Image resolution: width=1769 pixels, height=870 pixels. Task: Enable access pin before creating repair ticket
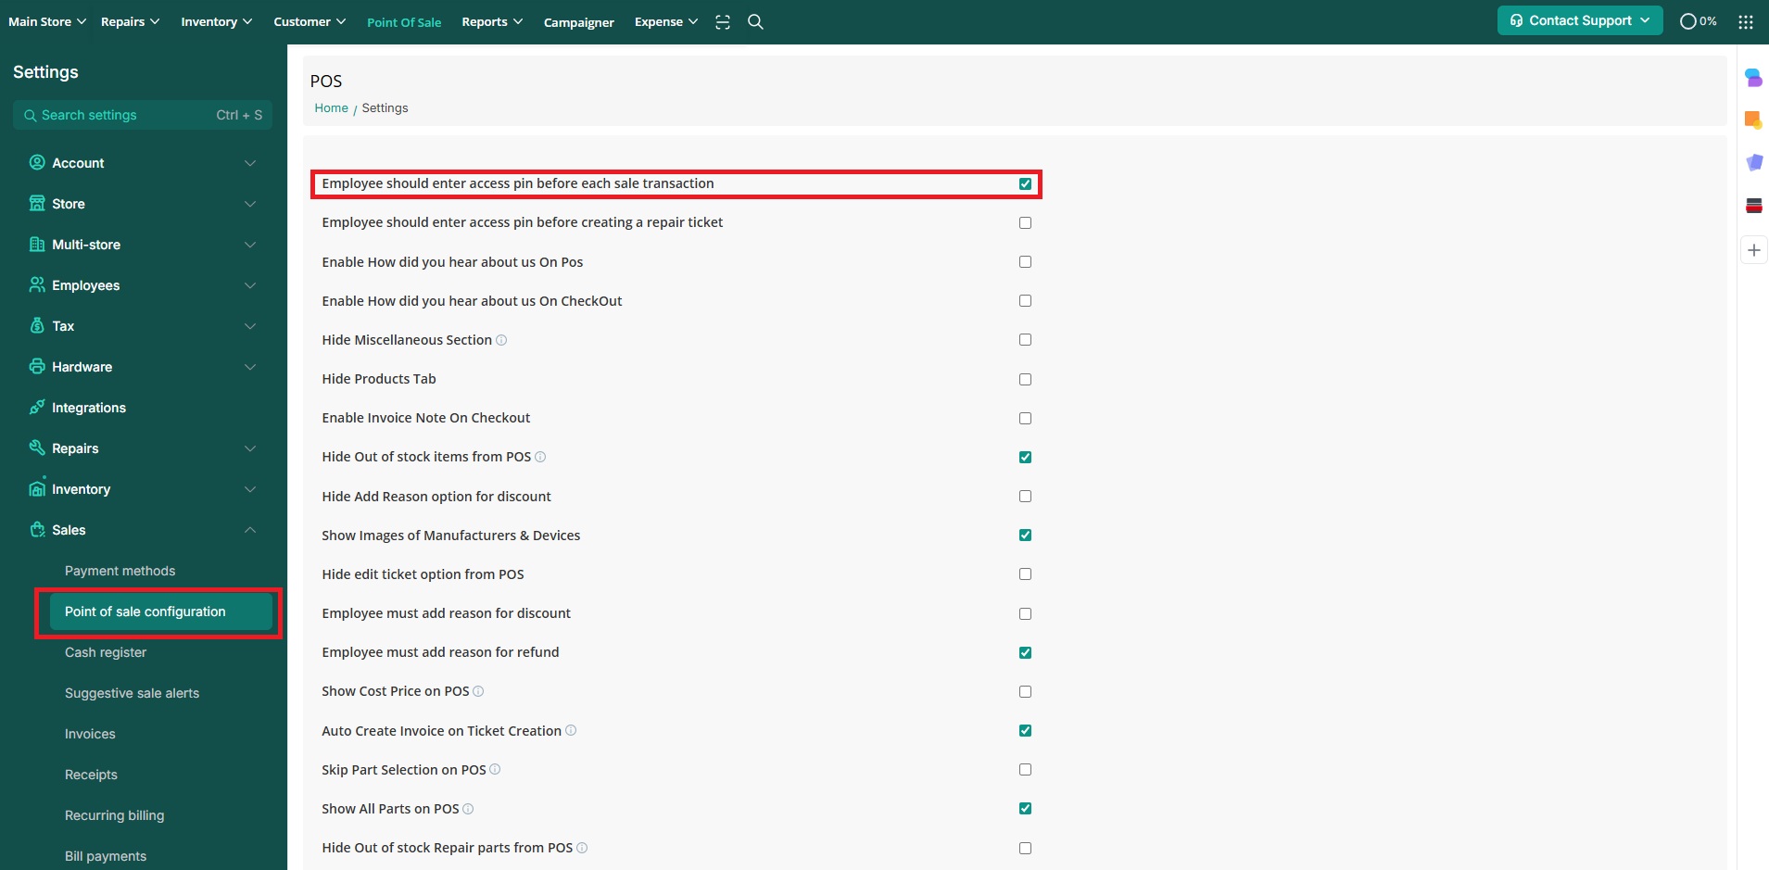(x=1025, y=222)
